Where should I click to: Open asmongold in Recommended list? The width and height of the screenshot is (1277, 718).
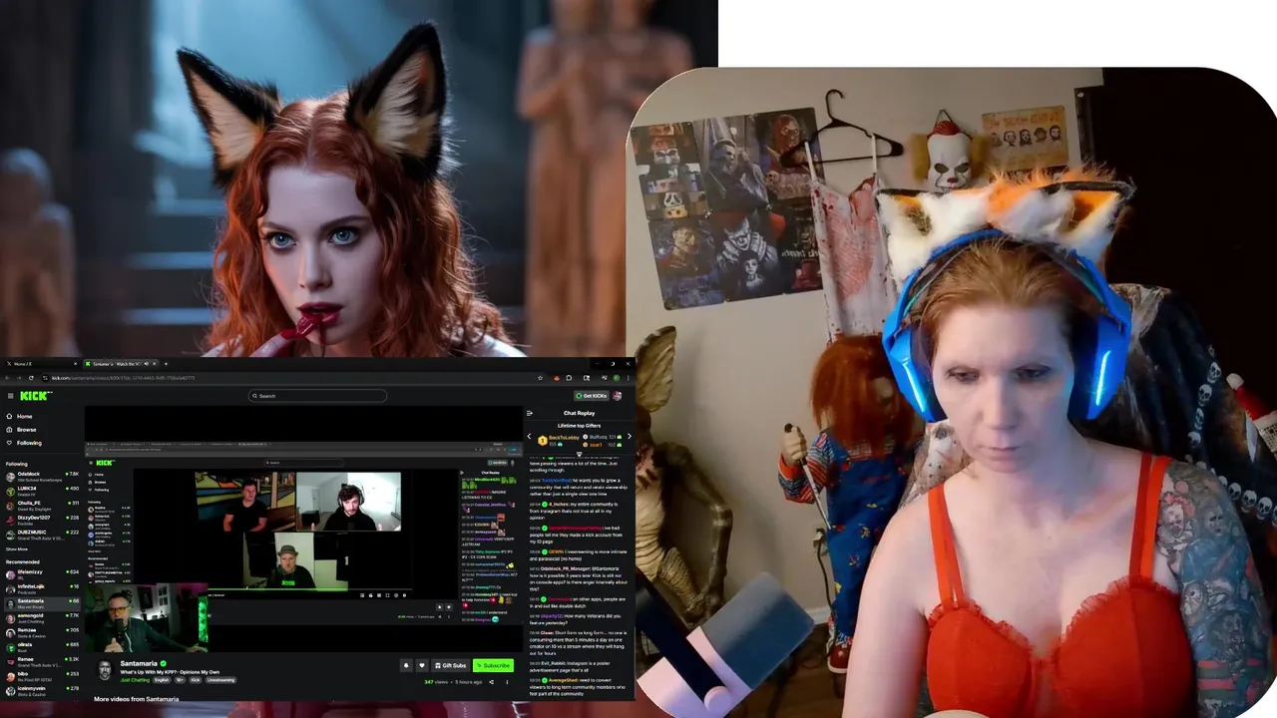[x=42, y=617]
